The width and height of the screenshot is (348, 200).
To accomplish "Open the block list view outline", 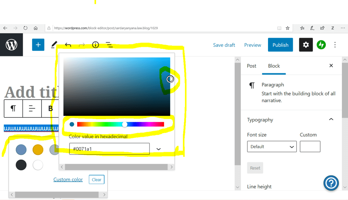I will coord(109,45).
